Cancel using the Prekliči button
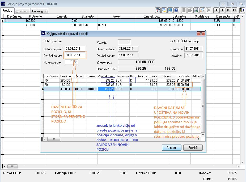 (193, 148)
